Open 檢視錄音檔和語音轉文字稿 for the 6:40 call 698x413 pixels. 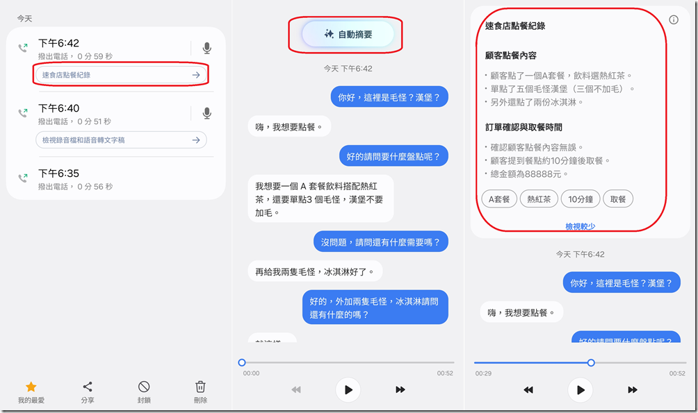121,140
